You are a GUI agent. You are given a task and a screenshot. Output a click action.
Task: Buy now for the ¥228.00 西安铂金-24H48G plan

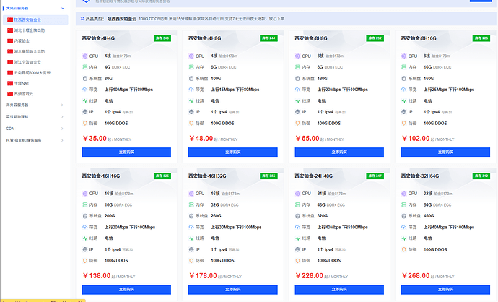(x=339, y=290)
